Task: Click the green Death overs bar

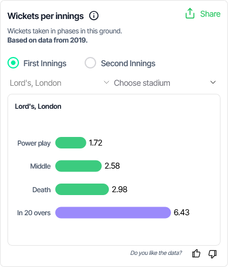Action: pyautogui.click(x=82, y=189)
